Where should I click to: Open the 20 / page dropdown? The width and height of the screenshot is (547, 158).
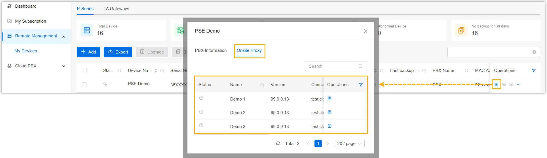(x=349, y=144)
